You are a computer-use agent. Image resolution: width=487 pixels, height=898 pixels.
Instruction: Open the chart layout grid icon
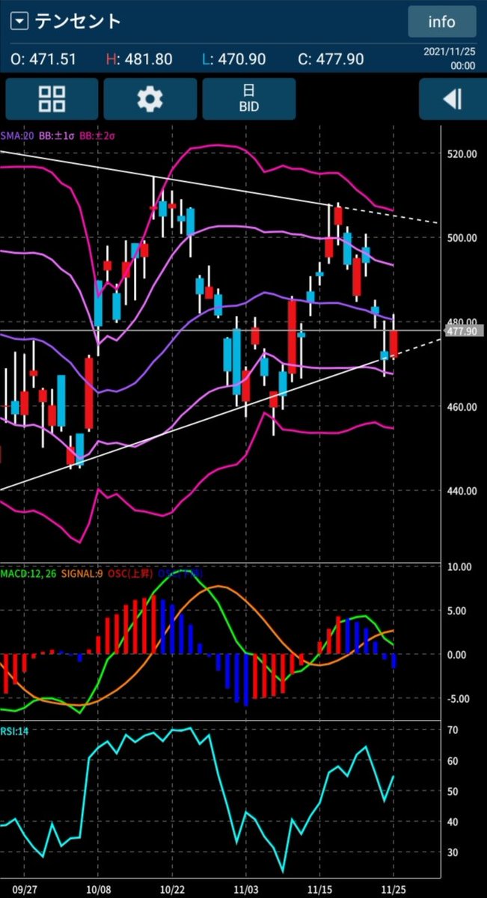52,99
